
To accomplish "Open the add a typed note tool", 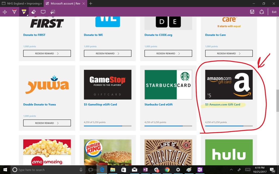I will coord(43,12).
